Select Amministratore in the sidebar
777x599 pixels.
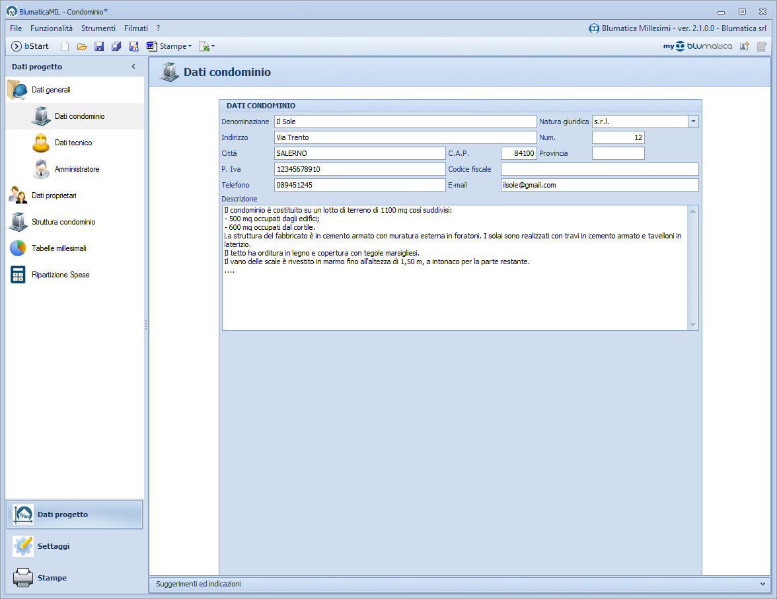point(77,169)
